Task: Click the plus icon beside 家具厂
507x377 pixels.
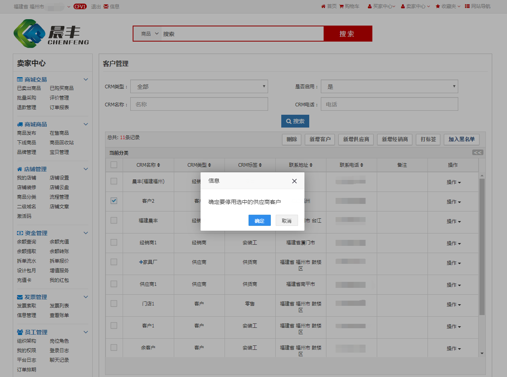Action: click(141, 262)
